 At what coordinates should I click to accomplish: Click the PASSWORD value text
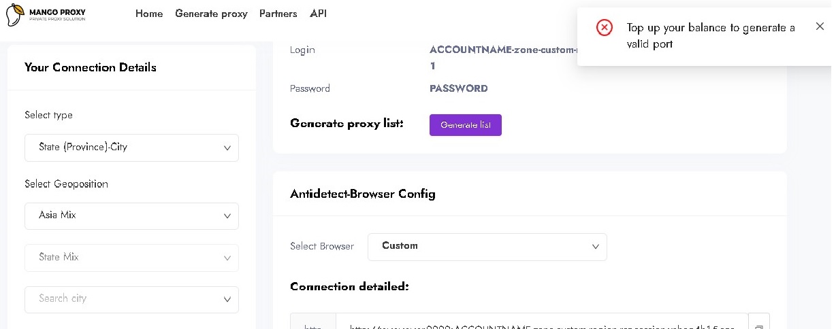pos(458,88)
